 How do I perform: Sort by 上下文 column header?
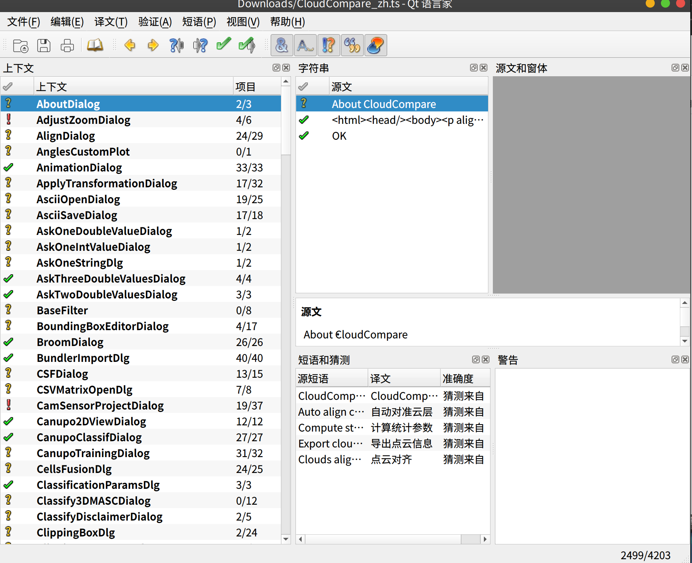click(133, 87)
